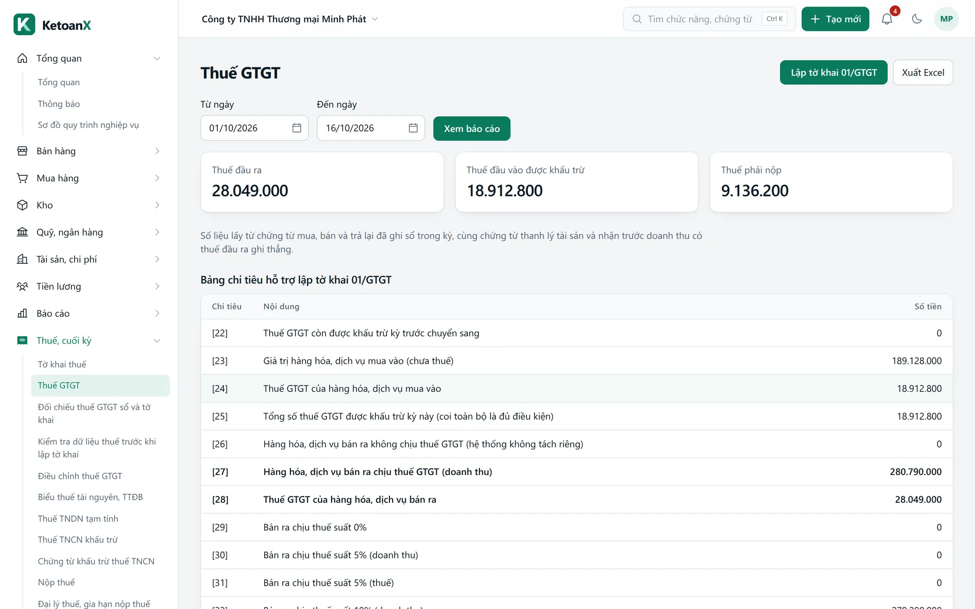This screenshot has width=975, height=609.
Task: Click the Tài sản, chi phí building icon
Action: click(22, 259)
